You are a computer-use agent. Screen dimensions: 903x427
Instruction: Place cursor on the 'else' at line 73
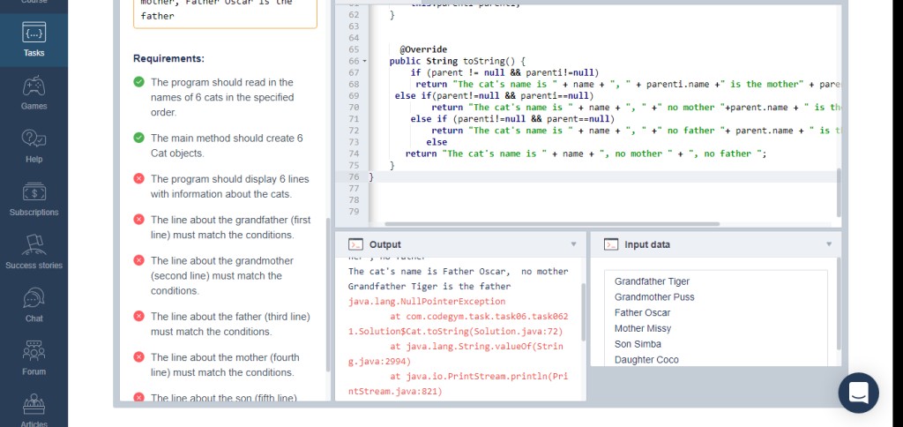(x=437, y=142)
